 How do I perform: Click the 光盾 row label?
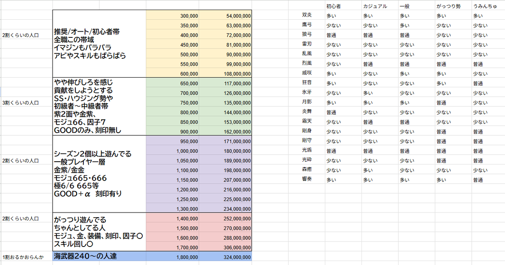pos(307,151)
